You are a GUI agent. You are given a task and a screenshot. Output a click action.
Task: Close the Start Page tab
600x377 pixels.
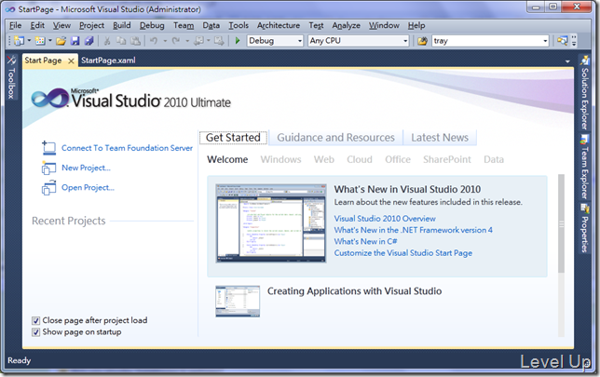point(71,61)
